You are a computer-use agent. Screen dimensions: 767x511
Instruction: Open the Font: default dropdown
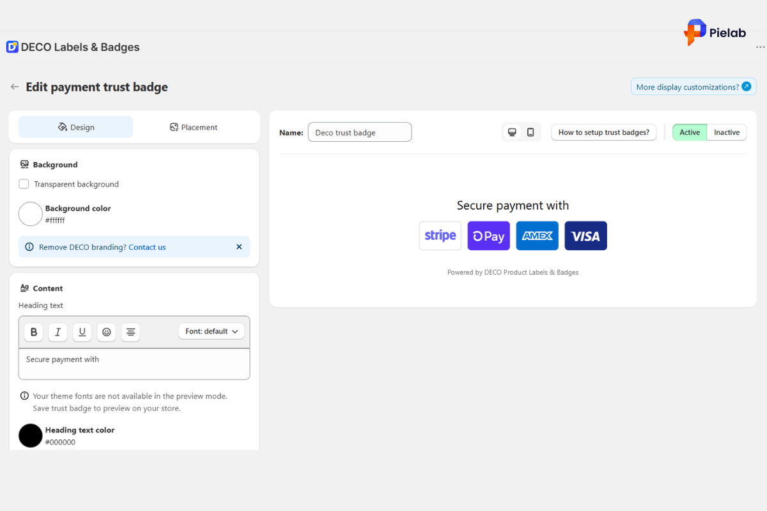coord(212,332)
